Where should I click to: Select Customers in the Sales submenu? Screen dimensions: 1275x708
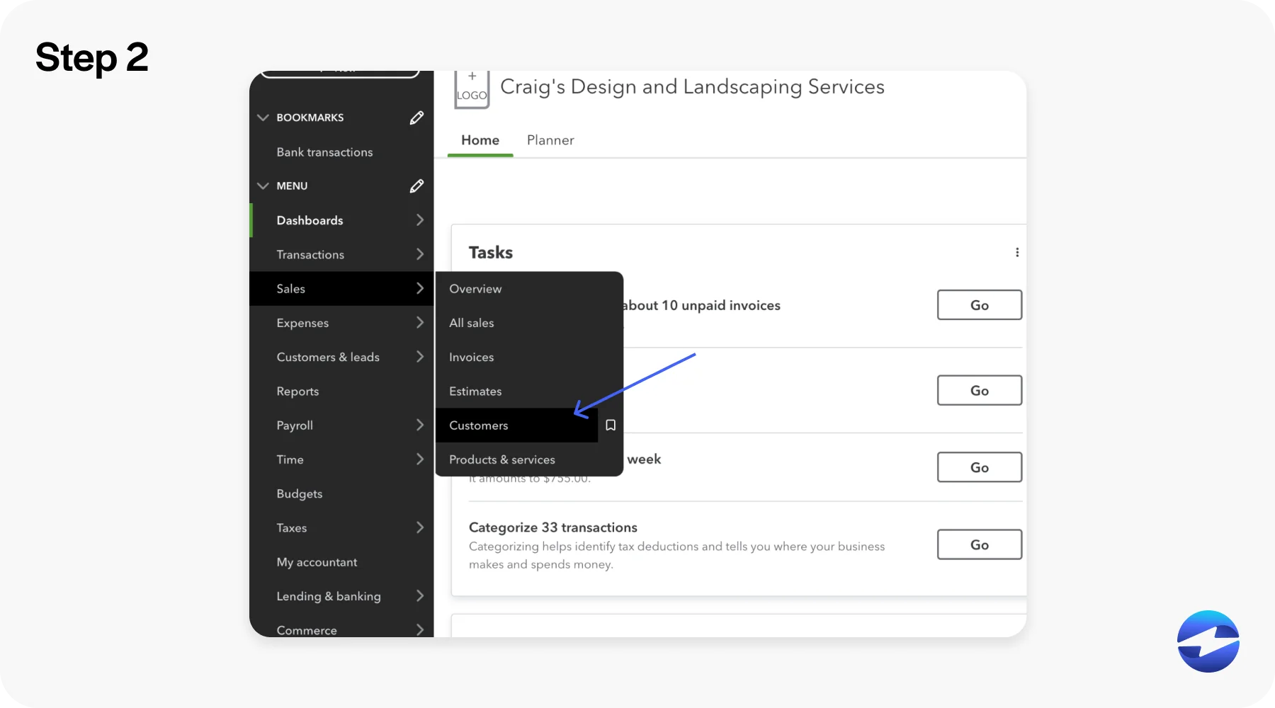(517, 425)
